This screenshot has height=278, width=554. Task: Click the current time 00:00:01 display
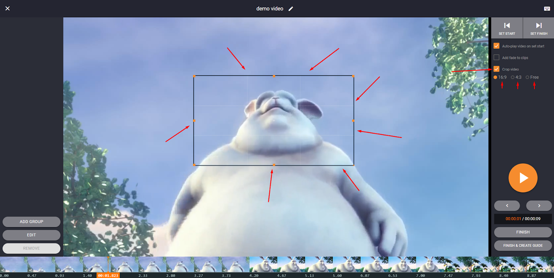(x=513, y=219)
